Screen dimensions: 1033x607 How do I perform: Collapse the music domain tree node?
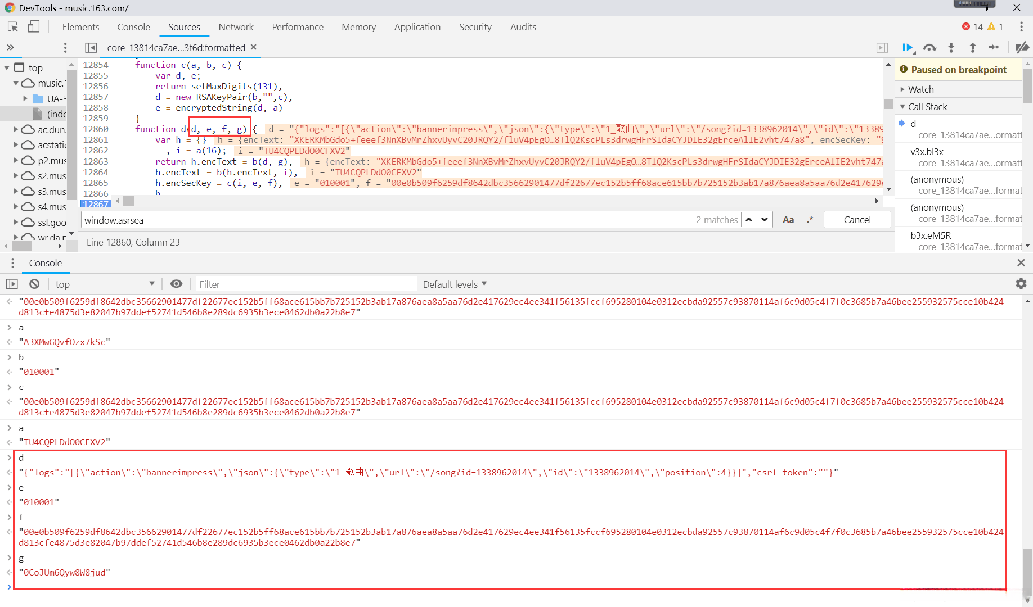16,83
